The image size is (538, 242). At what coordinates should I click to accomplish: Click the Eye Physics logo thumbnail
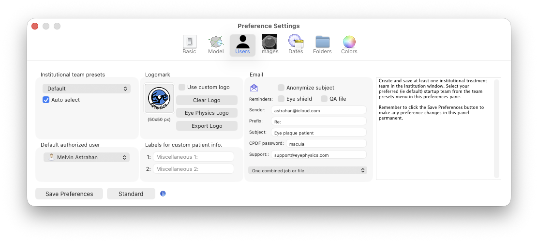[159, 98]
